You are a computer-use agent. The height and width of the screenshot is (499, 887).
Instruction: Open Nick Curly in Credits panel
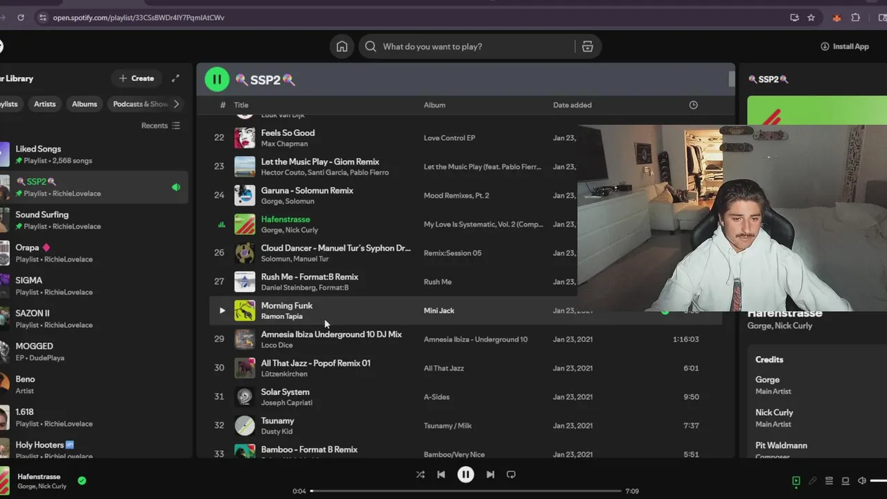tap(774, 412)
